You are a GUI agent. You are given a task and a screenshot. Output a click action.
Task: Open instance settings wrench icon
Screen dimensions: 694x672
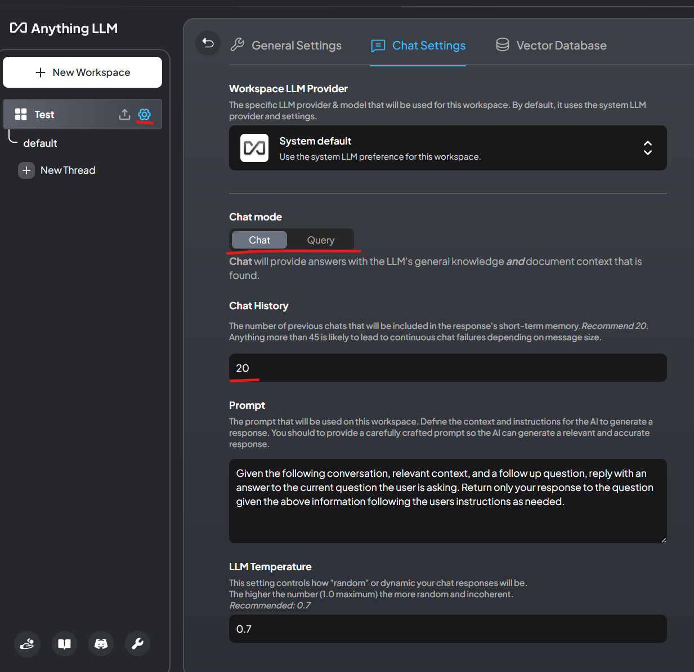[x=137, y=644]
